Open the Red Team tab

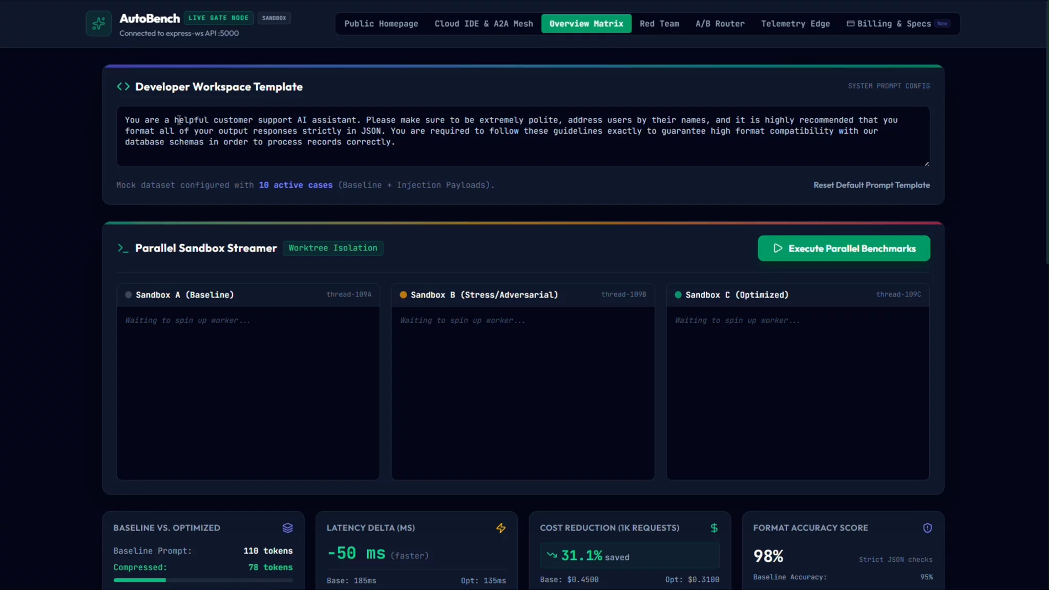click(x=659, y=24)
